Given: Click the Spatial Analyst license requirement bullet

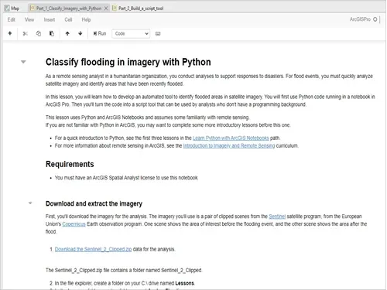Looking at the screenshot, I should (x=126, y=178).
